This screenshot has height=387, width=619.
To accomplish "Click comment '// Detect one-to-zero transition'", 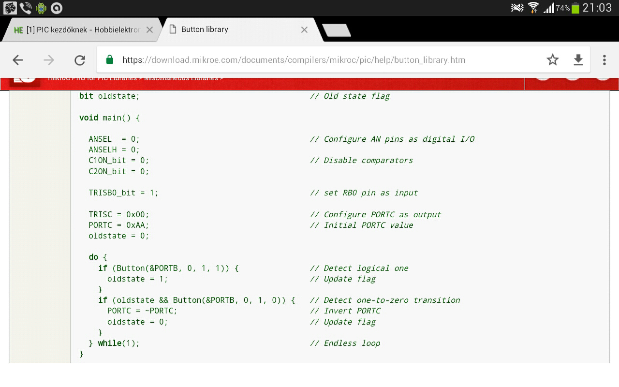I will pos(385,300).
